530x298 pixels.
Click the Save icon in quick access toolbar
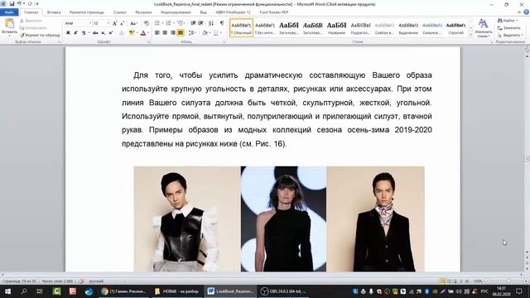(12, 3)
